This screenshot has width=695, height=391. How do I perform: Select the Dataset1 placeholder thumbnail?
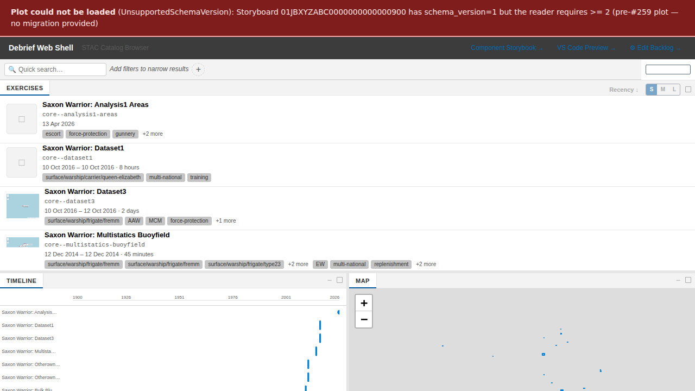click(22, 162)
